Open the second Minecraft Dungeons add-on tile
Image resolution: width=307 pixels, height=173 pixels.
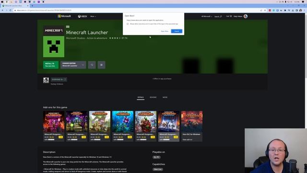point(77,126)
